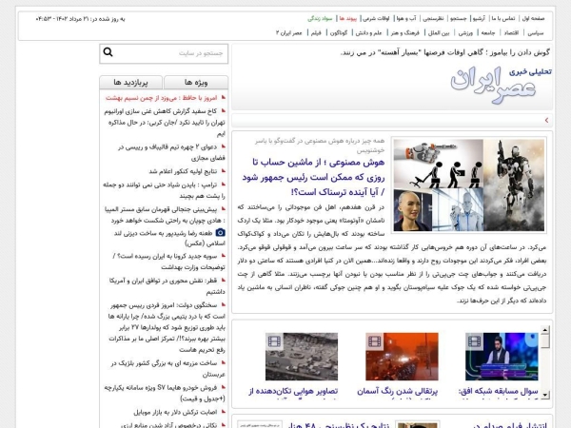Screen dimensions: 571x428
Task: Open سوال مسابقه شبکه افق video title
Action: click(x=498, y=391)
